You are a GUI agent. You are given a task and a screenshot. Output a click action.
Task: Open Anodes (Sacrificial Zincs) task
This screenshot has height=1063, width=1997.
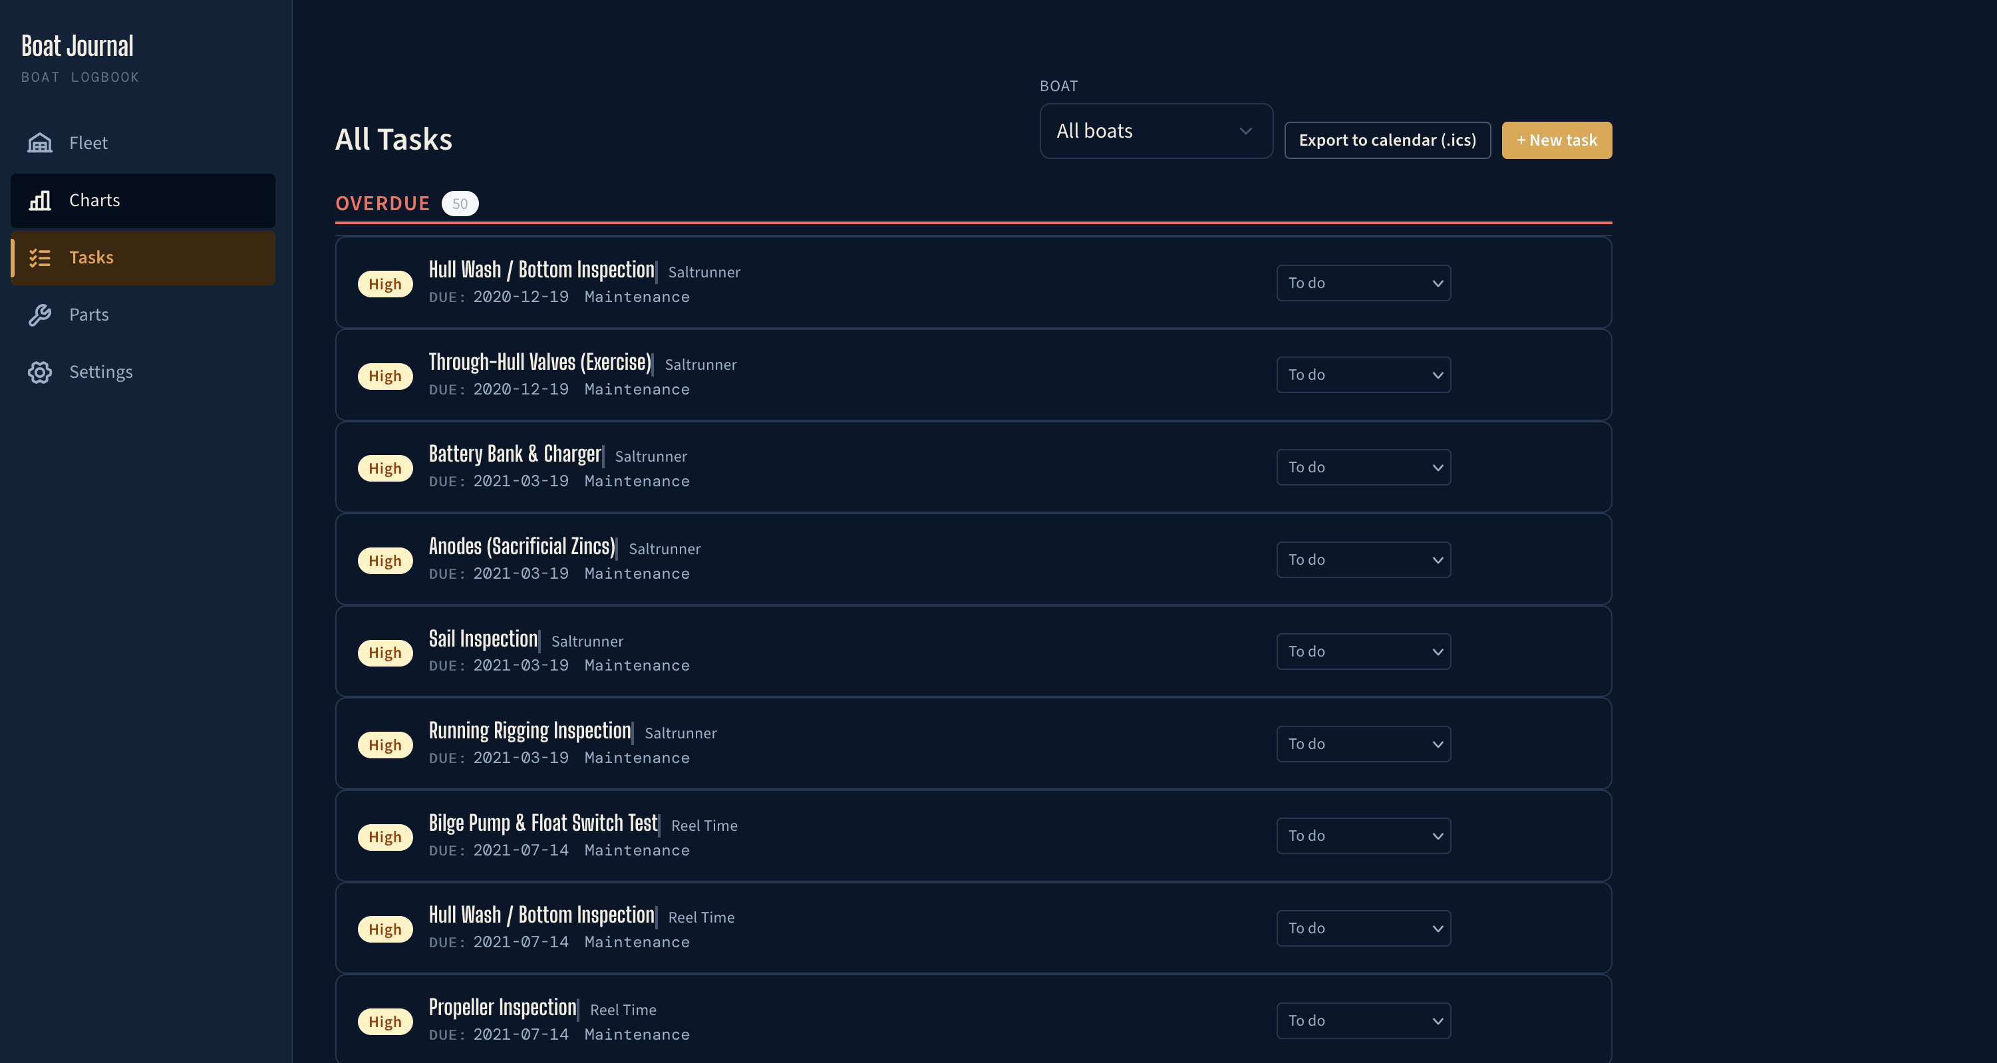522,547
